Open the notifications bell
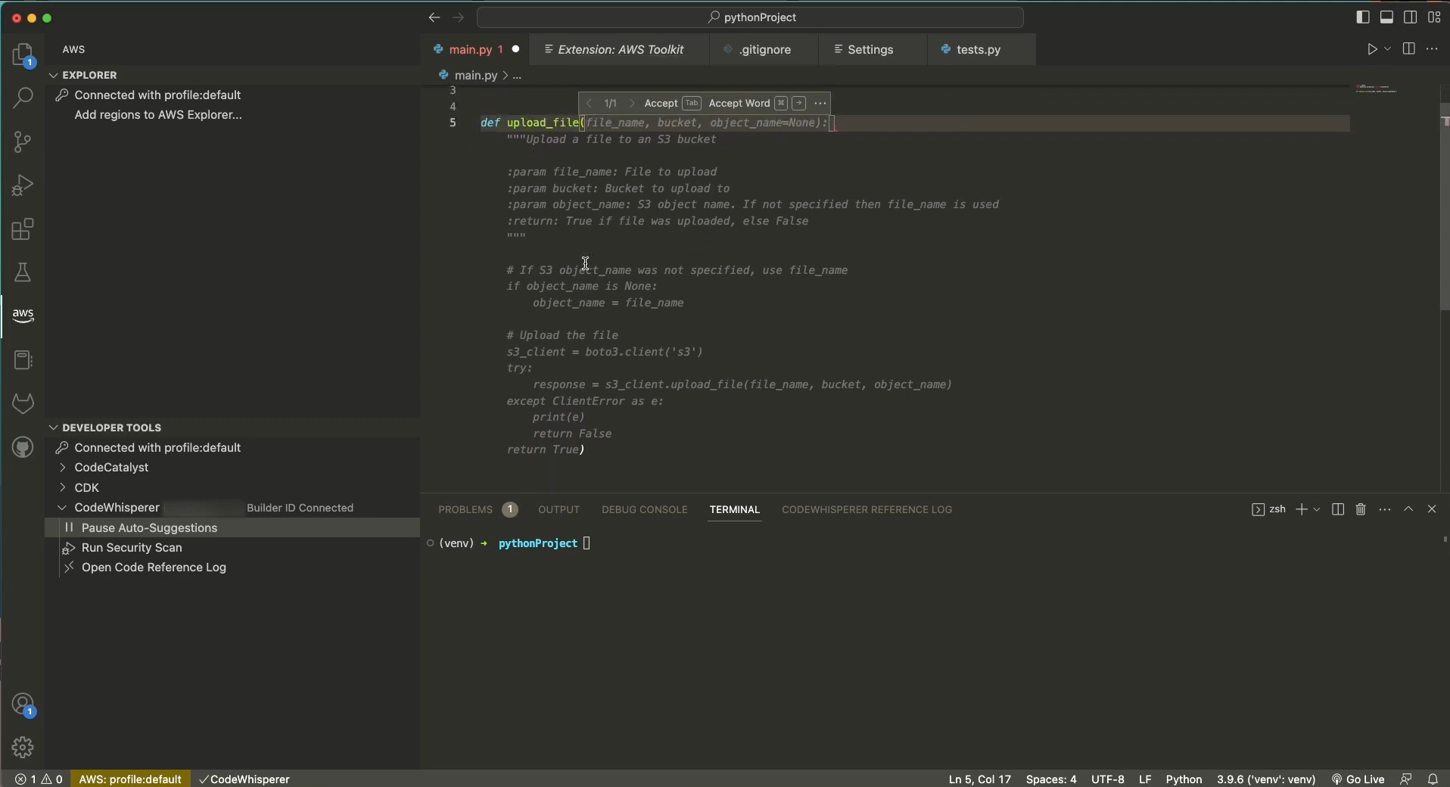The image size is (1450, 787). pos(1434,779)
